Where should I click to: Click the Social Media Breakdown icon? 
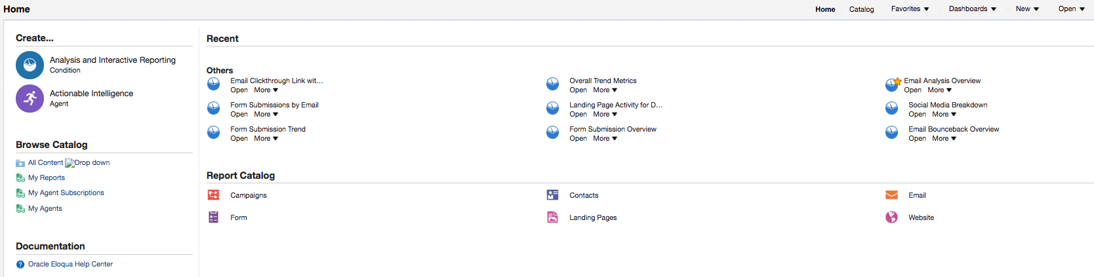tap(892, 108)
